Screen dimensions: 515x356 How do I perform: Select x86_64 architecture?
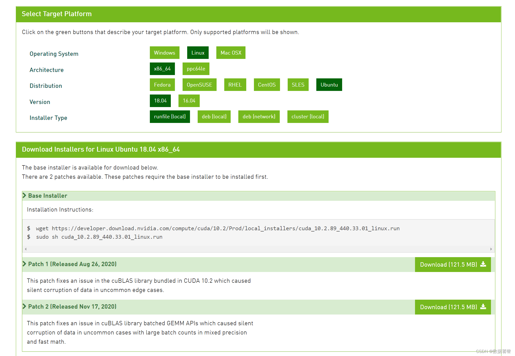pyautogui.click(x=162, y=69)
